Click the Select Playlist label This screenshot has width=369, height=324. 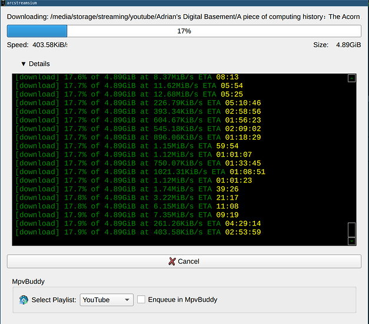click(x=54, y=300)
